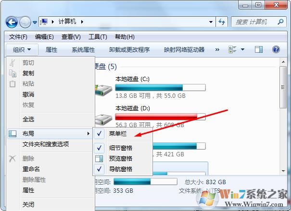
Task: Show hidden toolbar commands via » chevron
Action: (x=217, y=49)
